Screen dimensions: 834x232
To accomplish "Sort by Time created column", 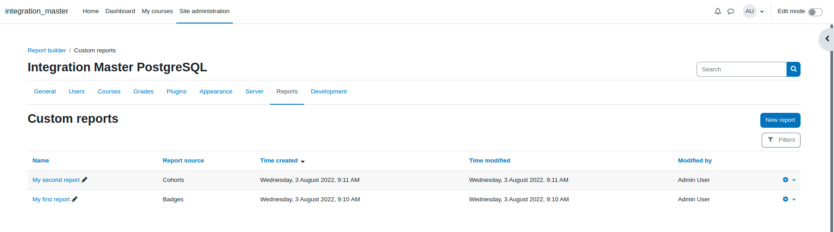I will coord(279,161).
